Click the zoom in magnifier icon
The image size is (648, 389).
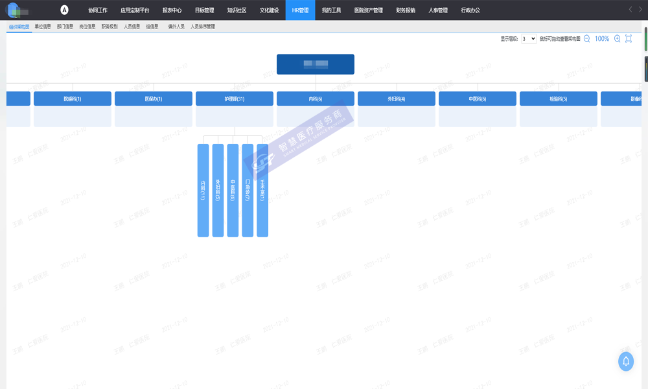pyautogui.click(x=618, y=39)
